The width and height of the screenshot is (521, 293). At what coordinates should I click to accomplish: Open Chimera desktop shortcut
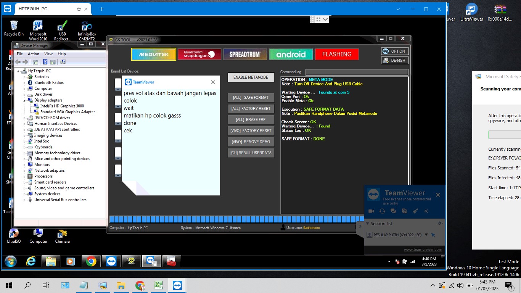62,236
